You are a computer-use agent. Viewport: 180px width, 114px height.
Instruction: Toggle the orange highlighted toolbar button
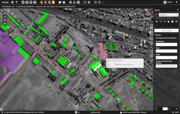point(53,2)
